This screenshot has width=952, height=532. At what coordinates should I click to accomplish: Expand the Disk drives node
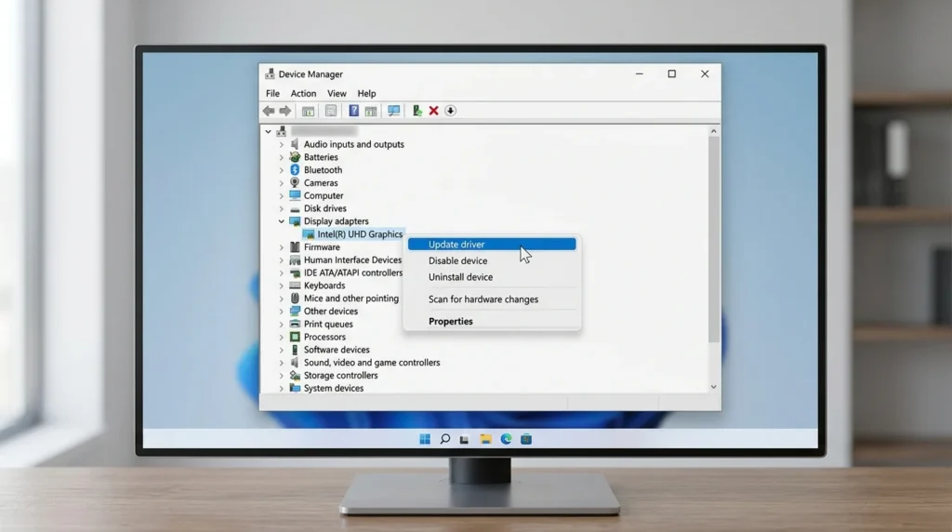[x=281, y=209]
